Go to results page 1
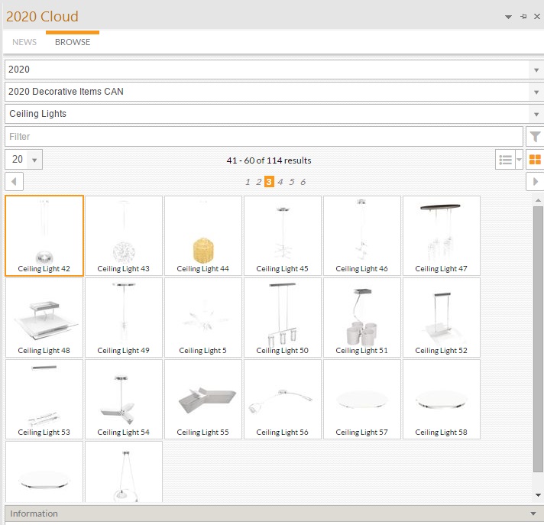Screen dimensions: 544x525 248,182
